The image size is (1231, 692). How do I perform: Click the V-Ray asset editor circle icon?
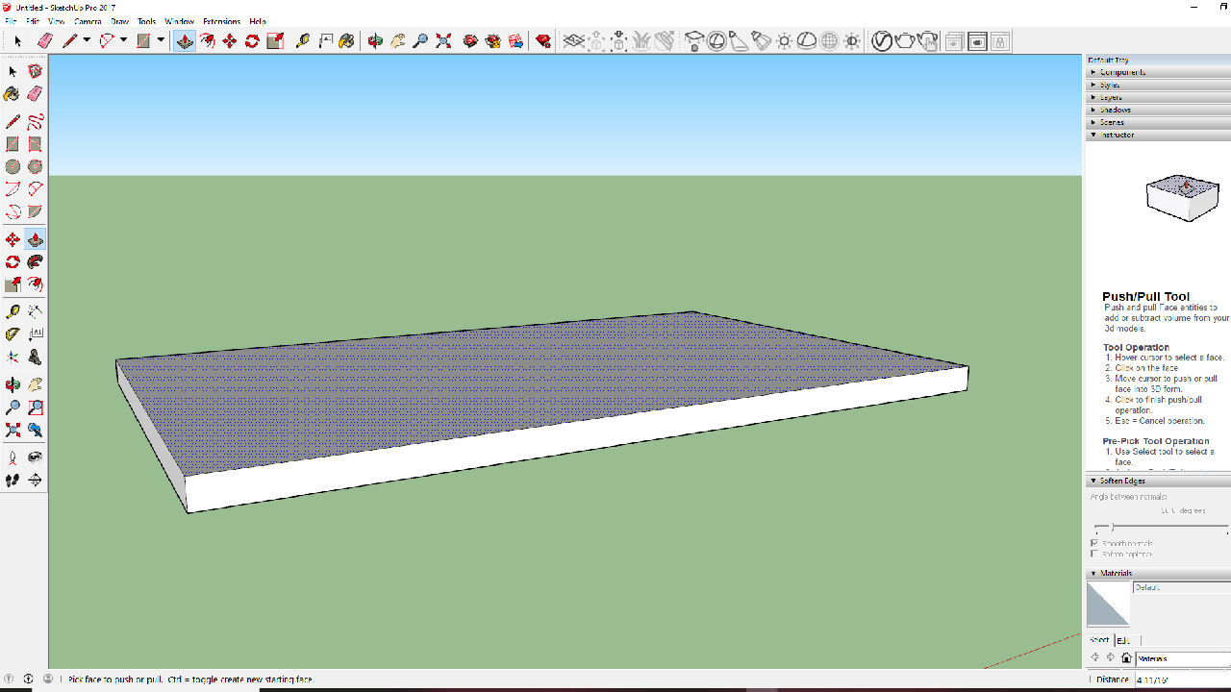click(x=882, y=41)
